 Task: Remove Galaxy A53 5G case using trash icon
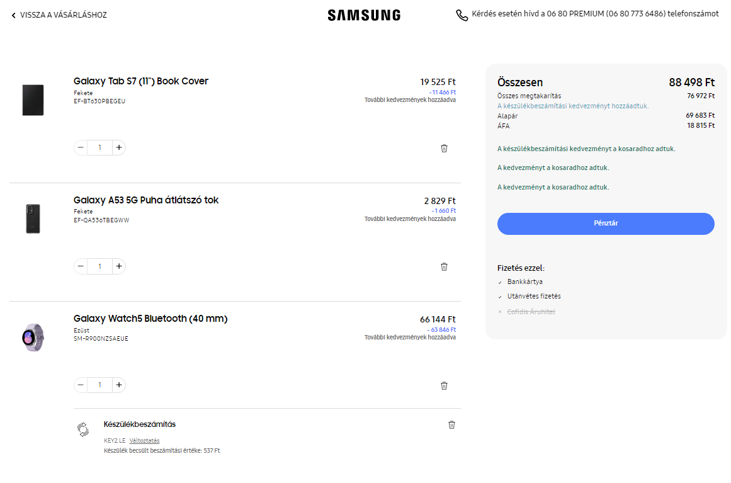pyautogui.click(x=444, y=266)
